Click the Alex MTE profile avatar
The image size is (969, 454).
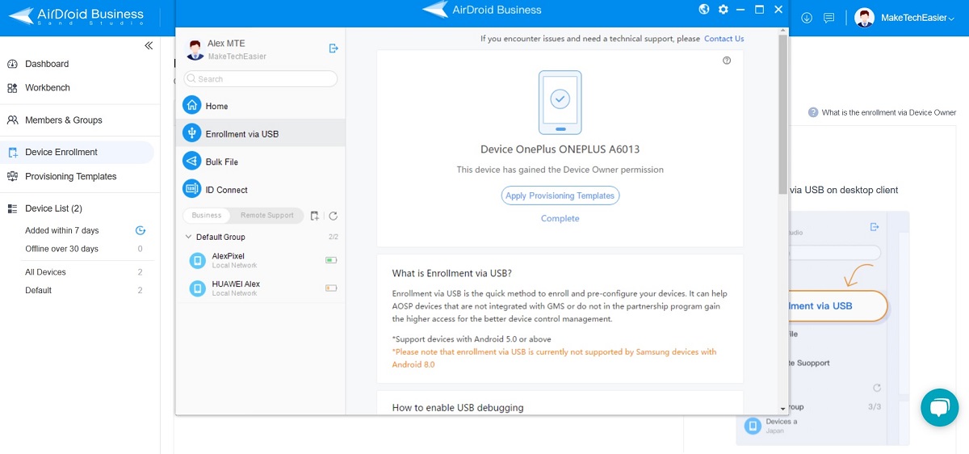pyautogui.click(x=195, y=49)
